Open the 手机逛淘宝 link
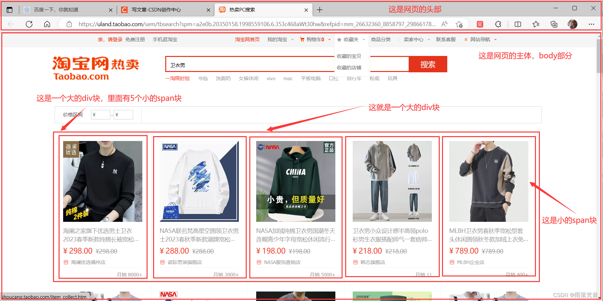 pyautogui.click(x=165, y=40)
